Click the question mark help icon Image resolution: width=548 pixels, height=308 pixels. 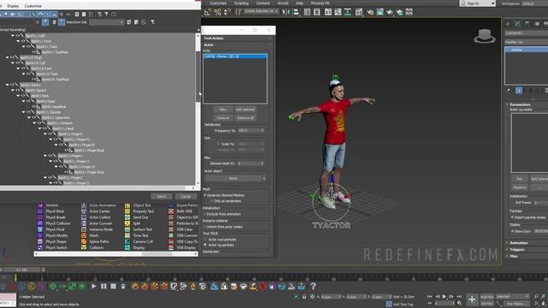[x=313, y=287]
